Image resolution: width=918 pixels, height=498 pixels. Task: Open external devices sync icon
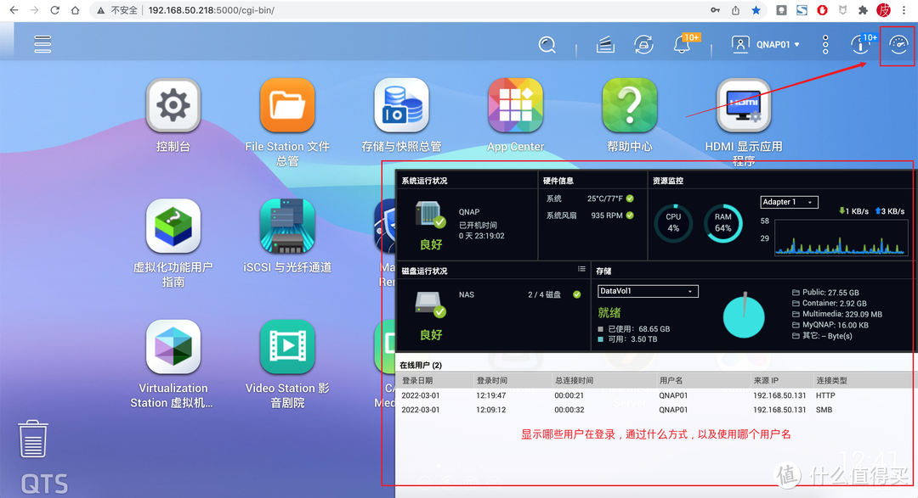(x=643, y=44)
